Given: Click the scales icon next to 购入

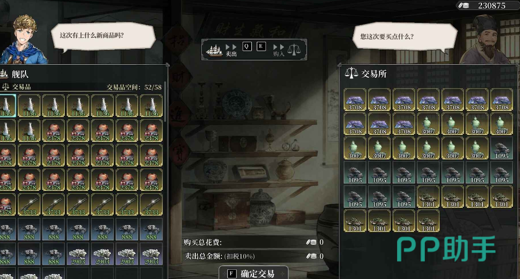Looking at the screenshot, I should [x=294, y=49].
